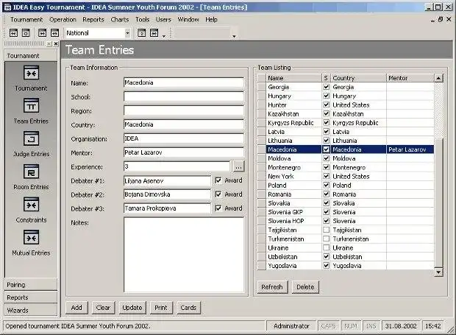Click the Print button
The image size is (456, 335).
point(161,308)
